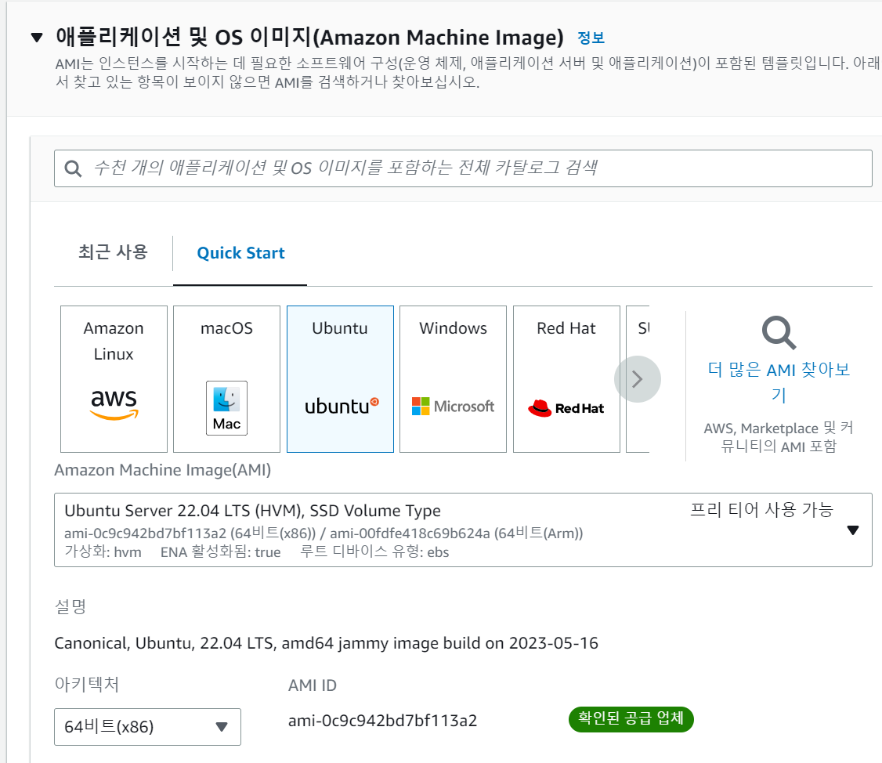Select the Ubuntu AMI card
This screenshot has height=763, width=882.
[340, 378]
